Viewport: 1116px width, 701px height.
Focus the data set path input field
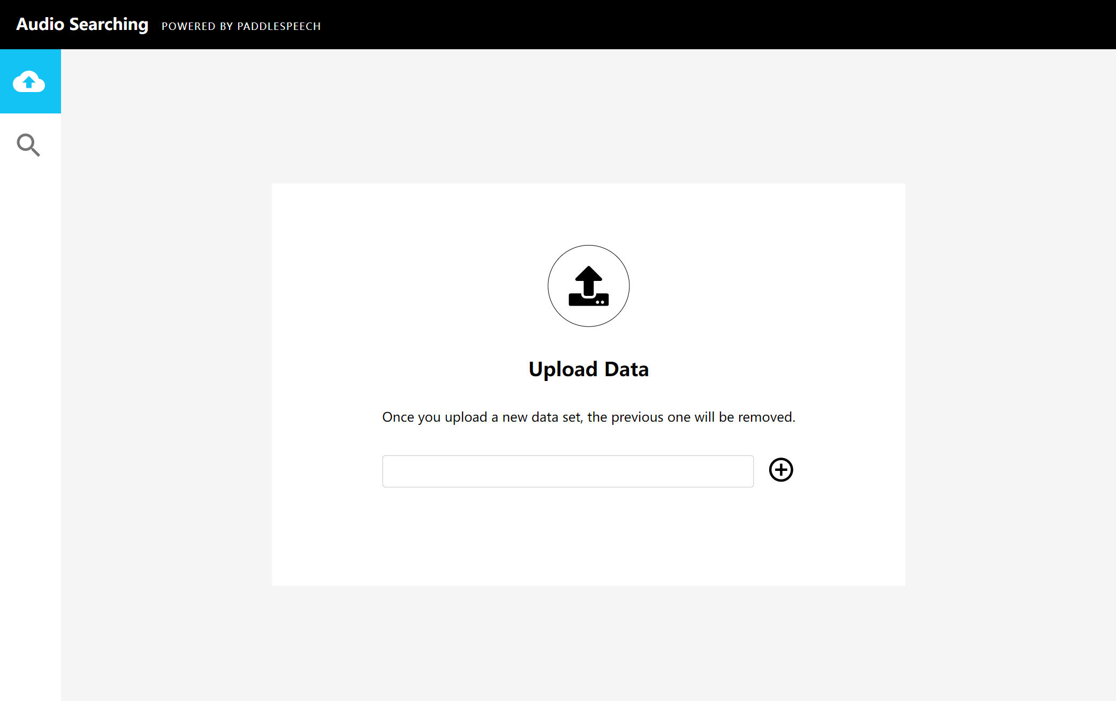pos(568,471)
